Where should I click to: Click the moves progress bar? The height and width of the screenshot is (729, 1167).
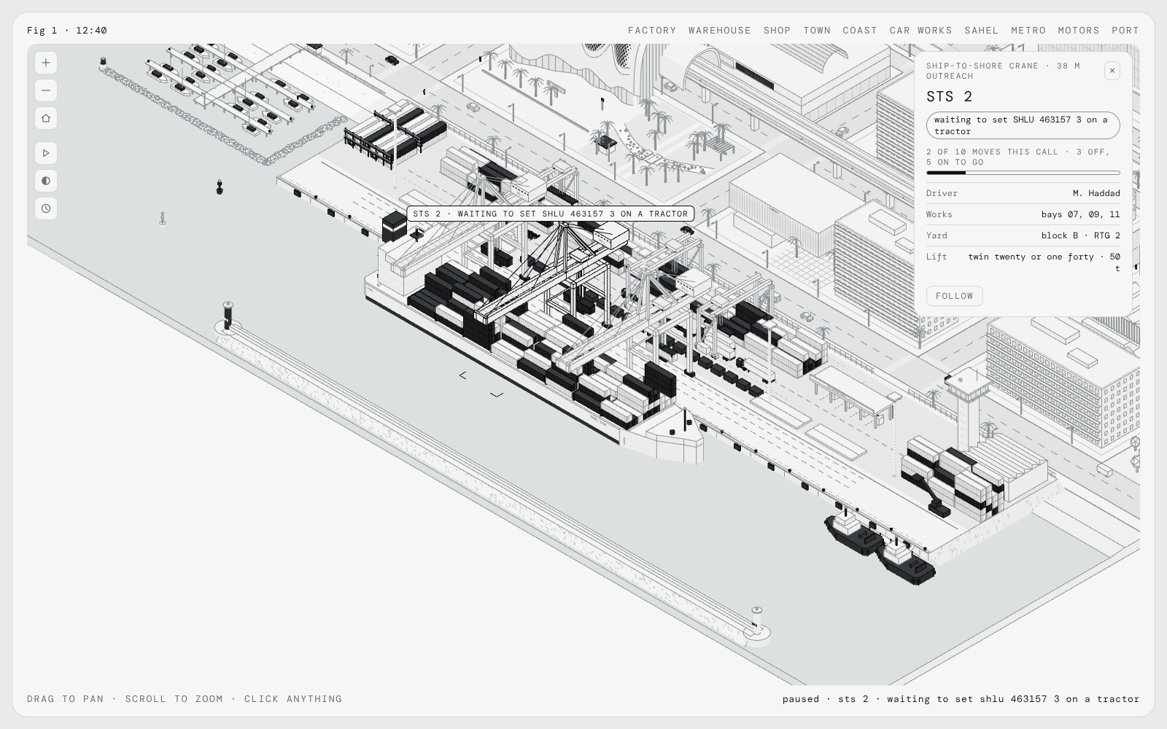1023,173
